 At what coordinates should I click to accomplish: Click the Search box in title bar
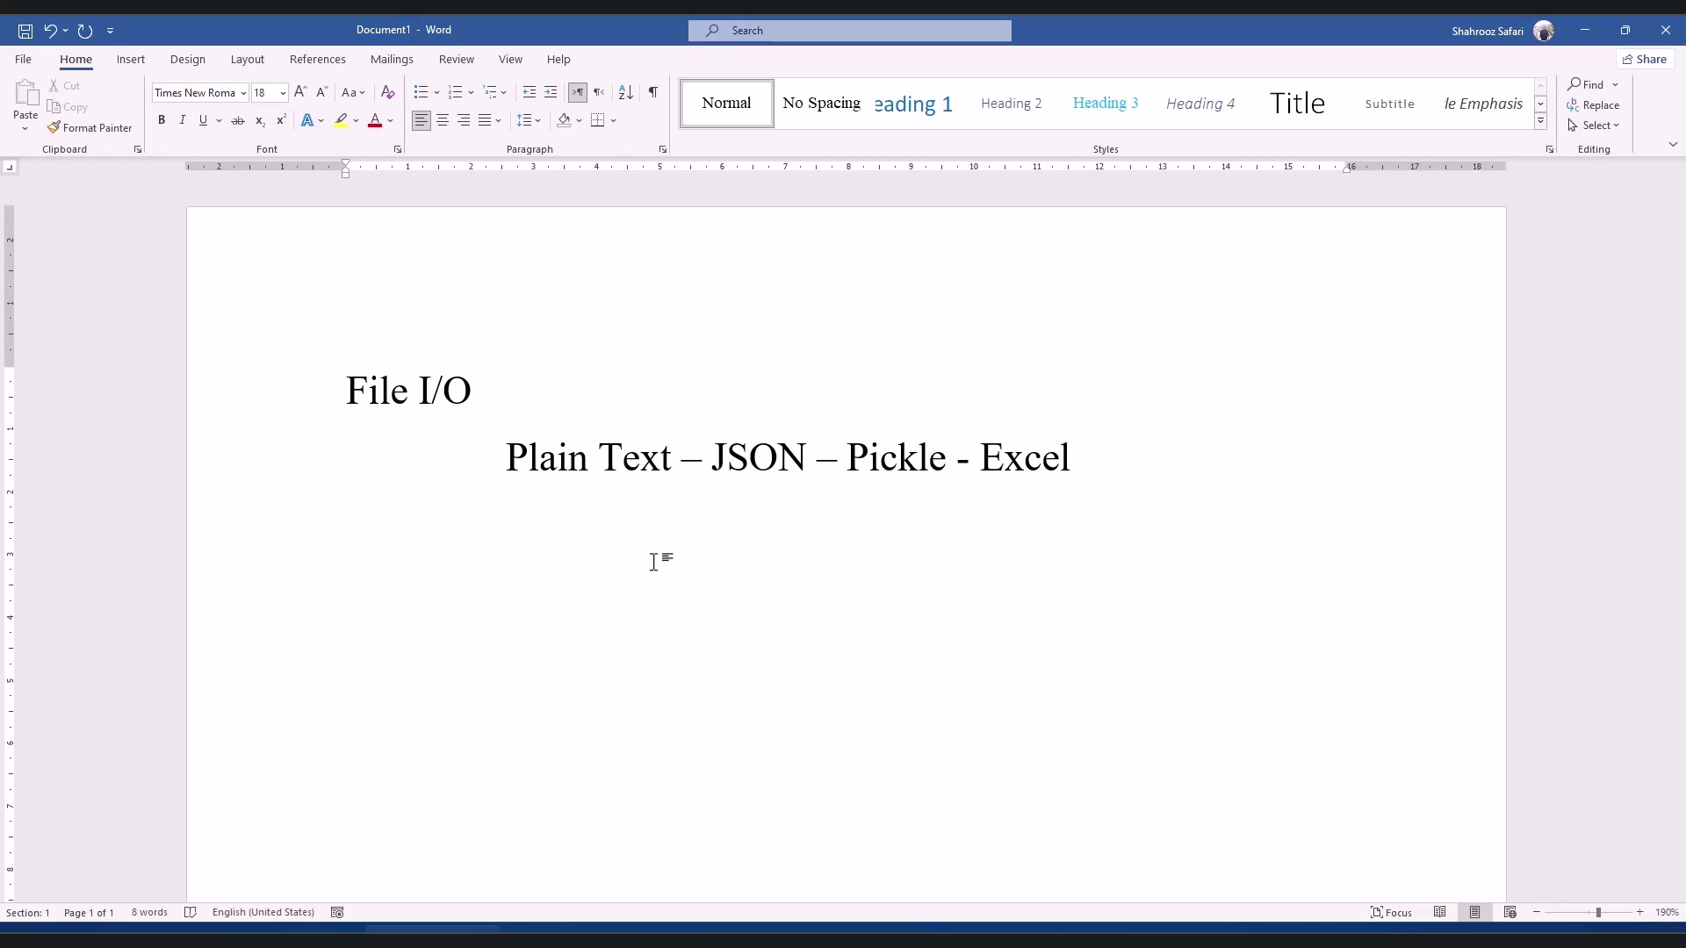tap(850, 31)
